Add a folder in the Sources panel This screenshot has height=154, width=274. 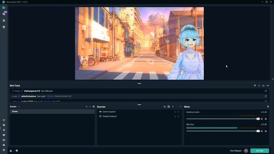point(169,107)
